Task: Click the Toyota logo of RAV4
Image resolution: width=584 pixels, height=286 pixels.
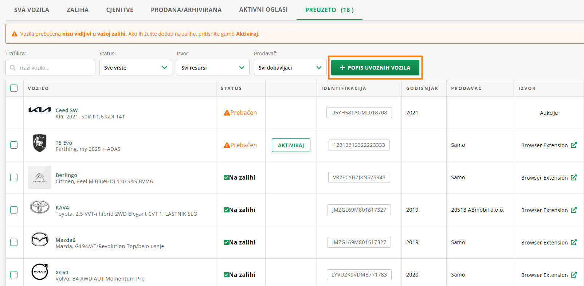Action: click(x=40, y=207)
